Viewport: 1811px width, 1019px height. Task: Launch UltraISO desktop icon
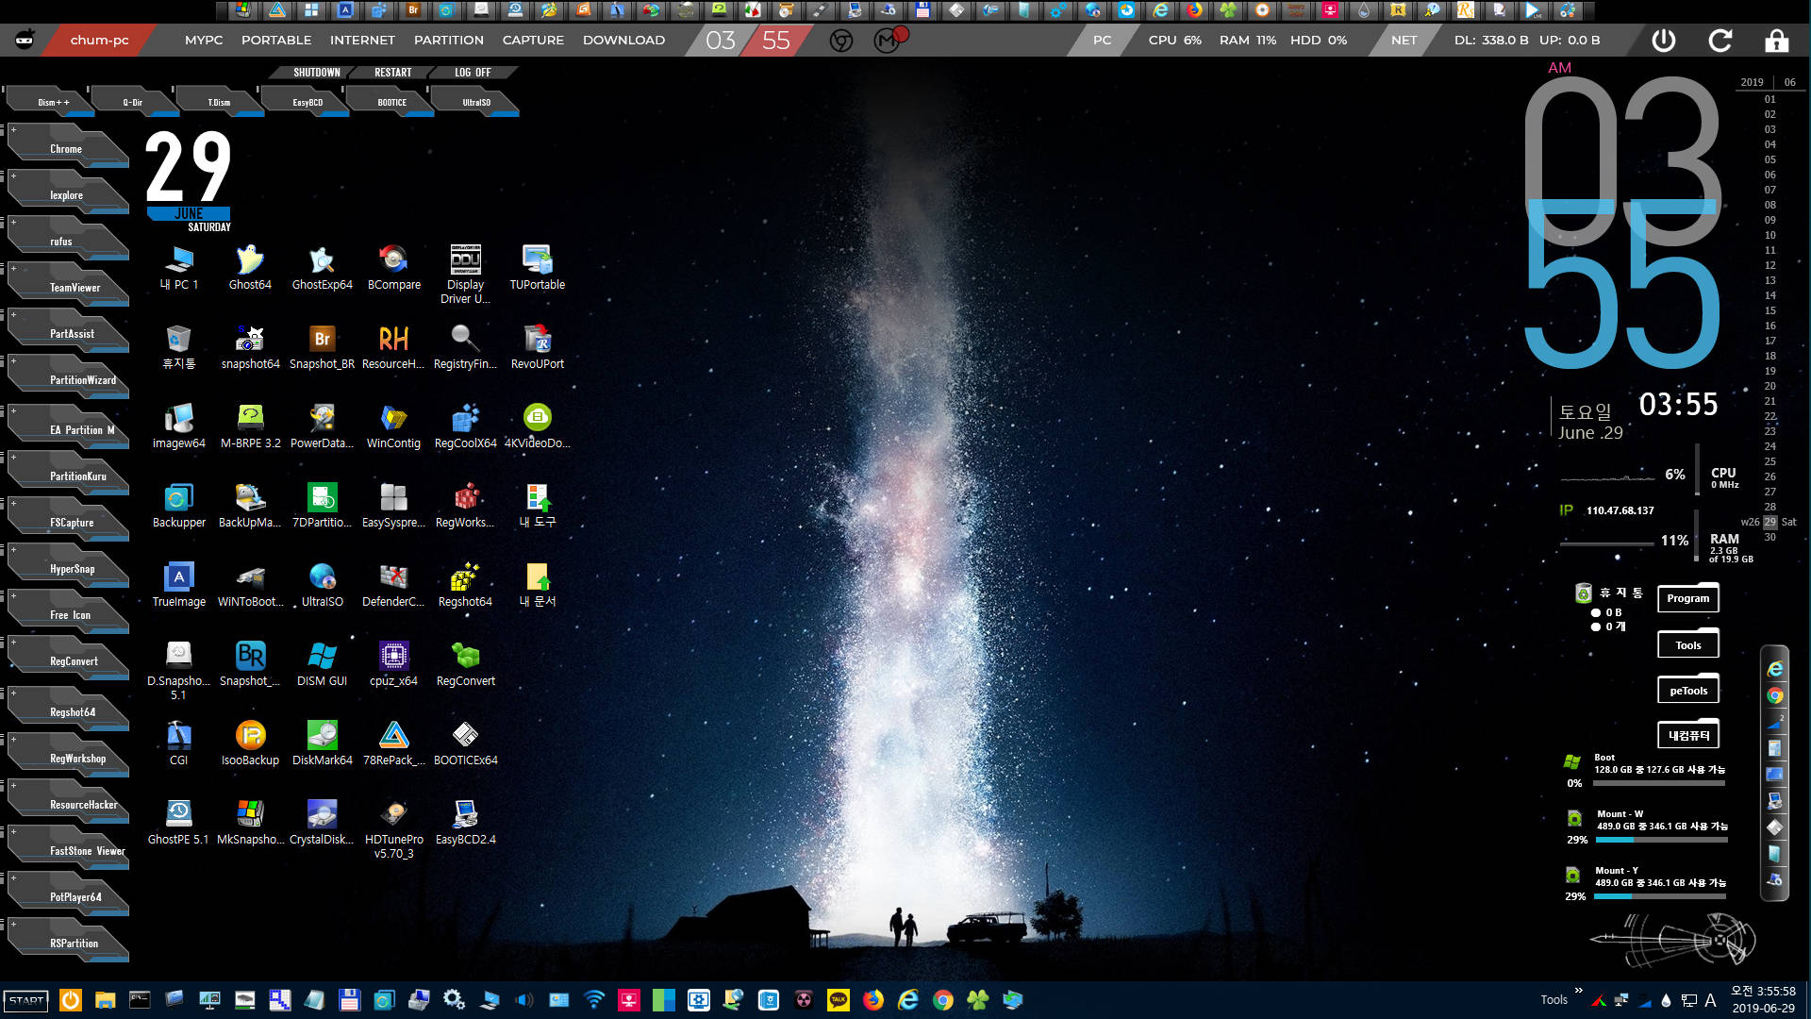(x=322, y=585)
